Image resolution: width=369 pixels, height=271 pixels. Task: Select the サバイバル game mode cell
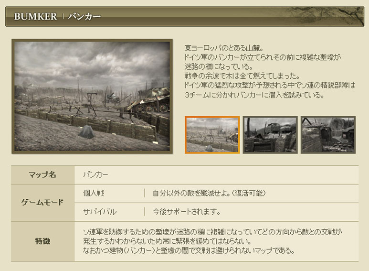tap(100, 212)
